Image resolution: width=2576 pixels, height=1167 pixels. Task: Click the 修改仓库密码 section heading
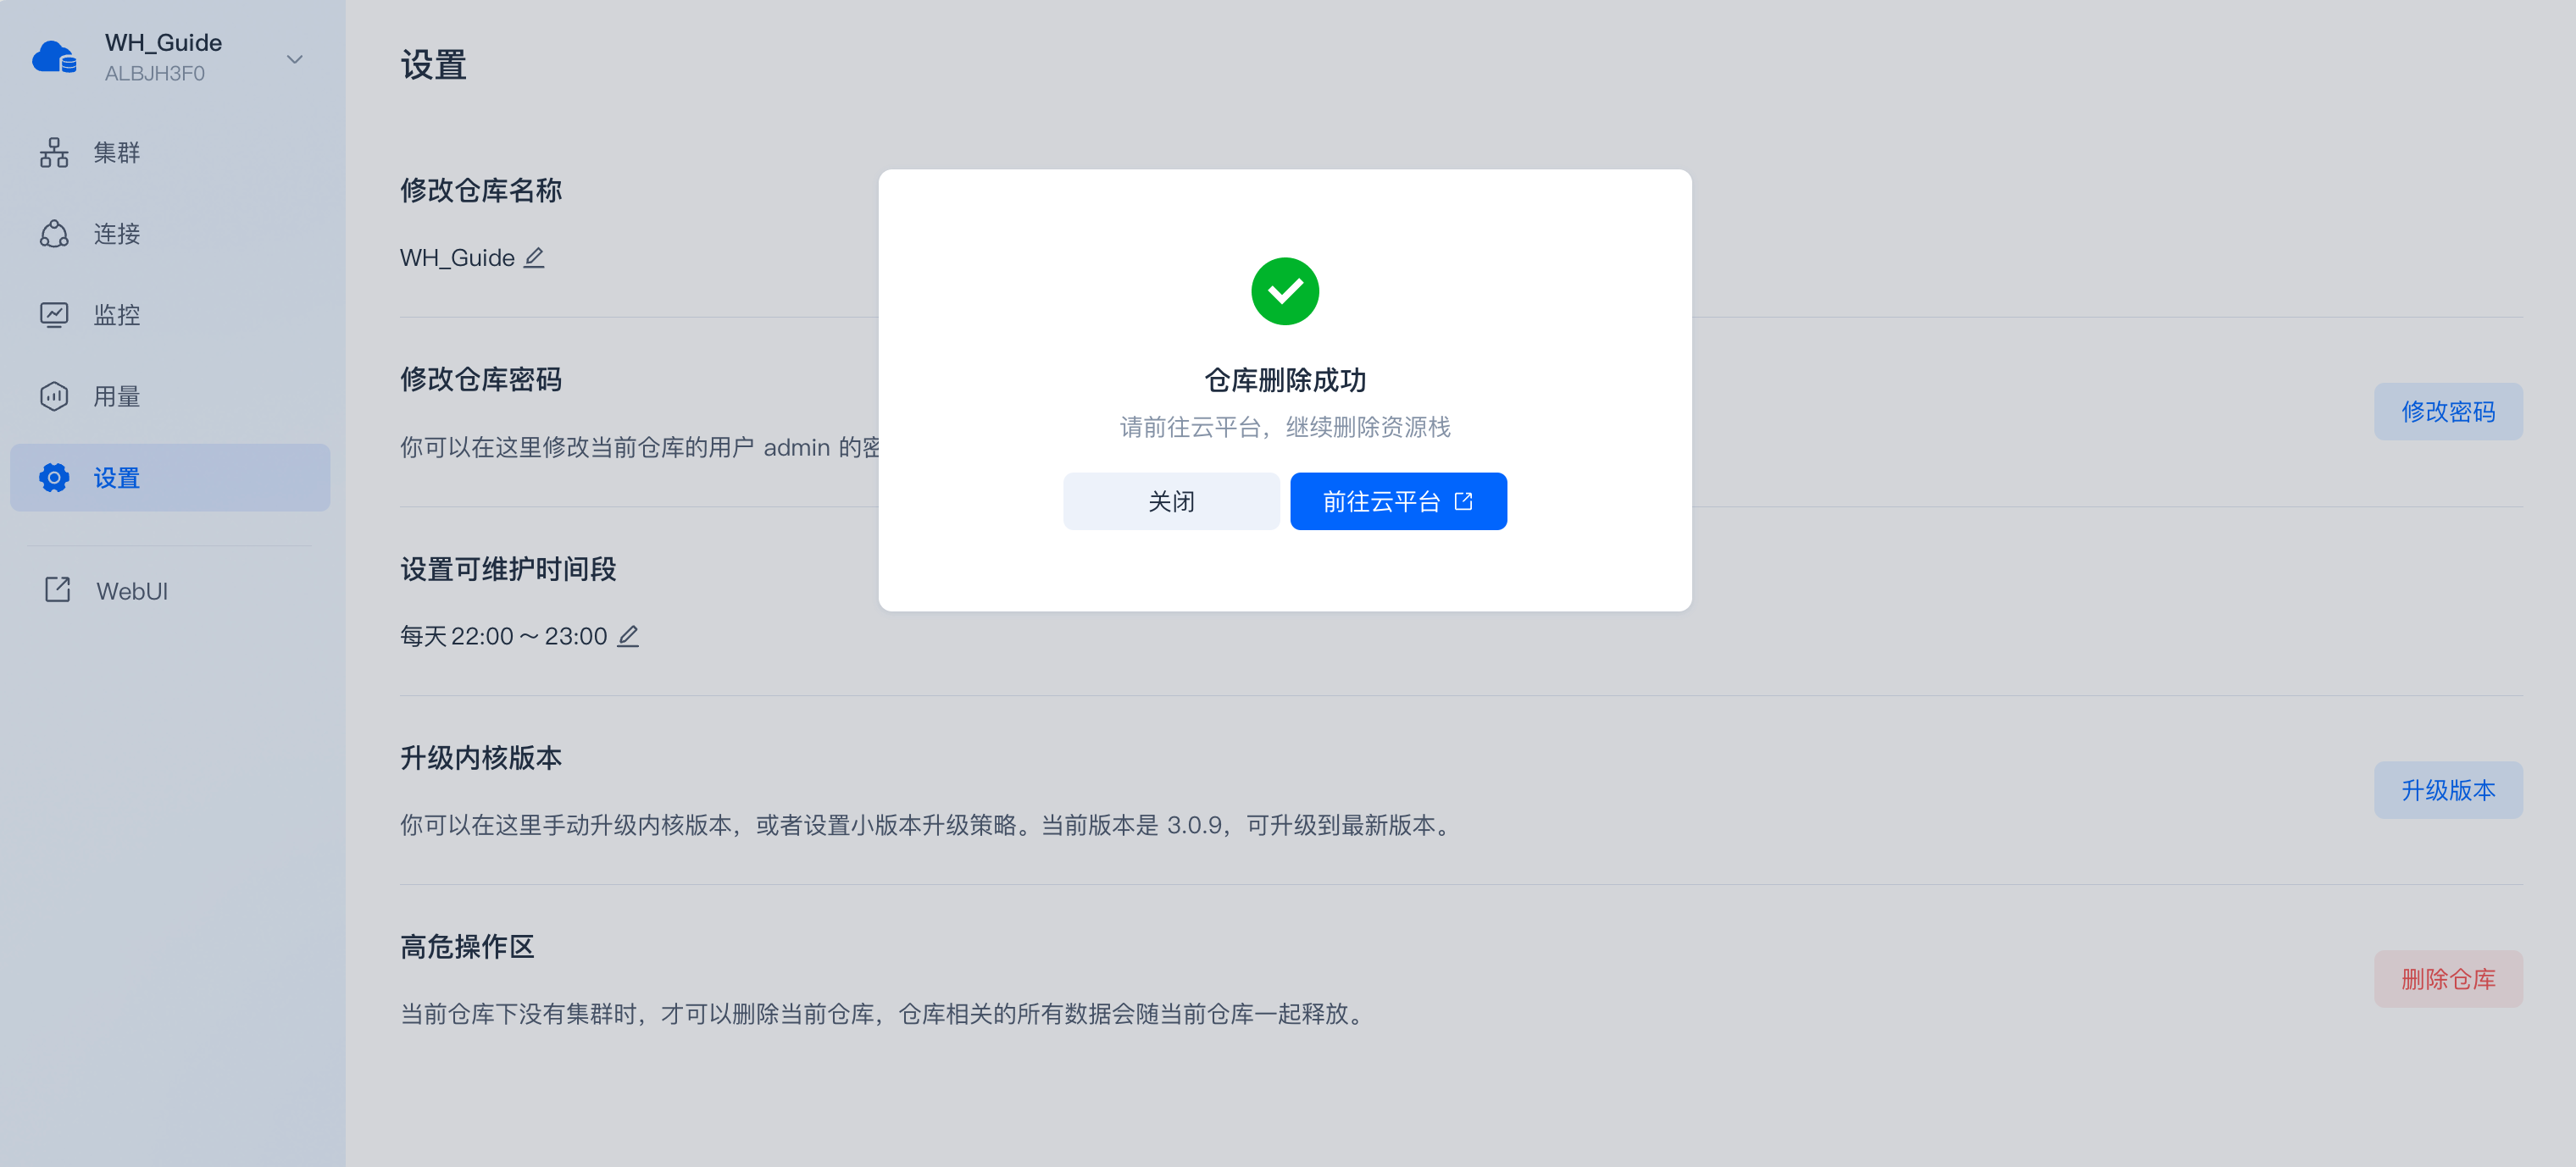click(481, 379)
